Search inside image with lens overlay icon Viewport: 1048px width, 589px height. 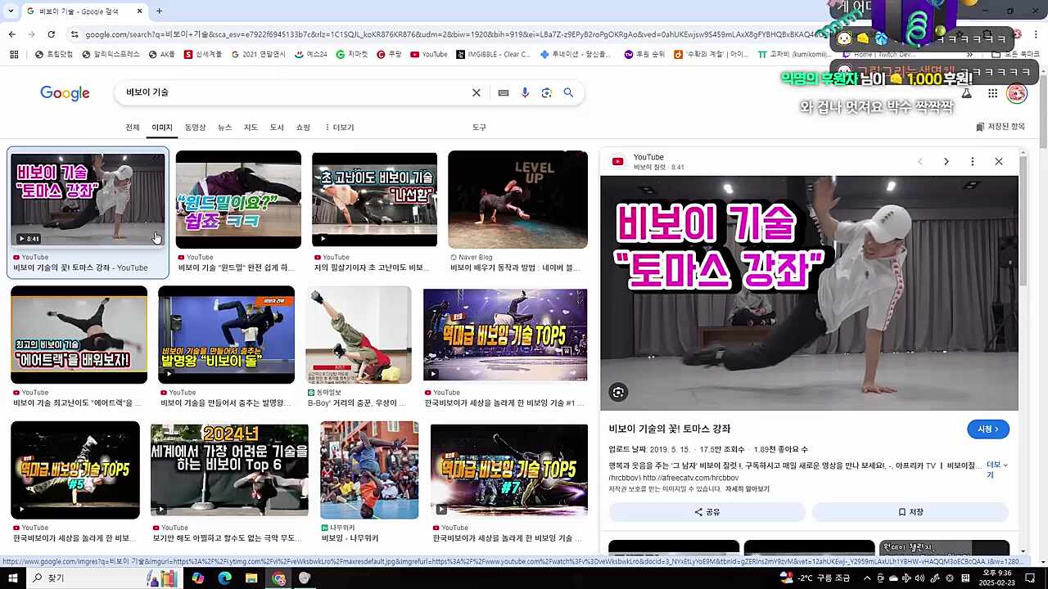pos(618,393)
